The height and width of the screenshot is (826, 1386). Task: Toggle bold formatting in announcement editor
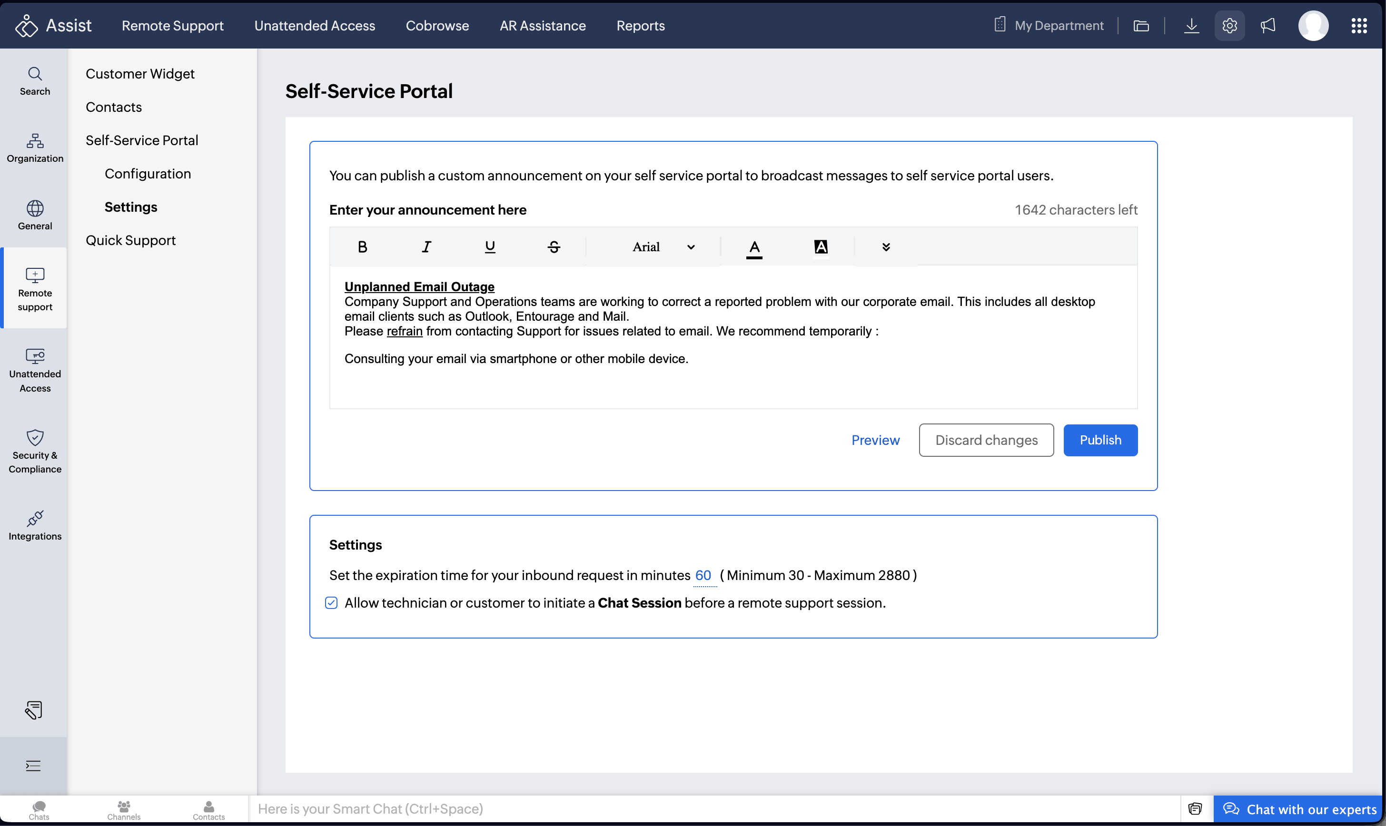pyautogui.click(x=362, y=246)
